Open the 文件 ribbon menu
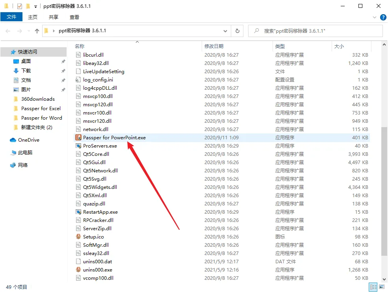This screenshot has width=388, height=292. pyautogui.click(x=11, y=17)
